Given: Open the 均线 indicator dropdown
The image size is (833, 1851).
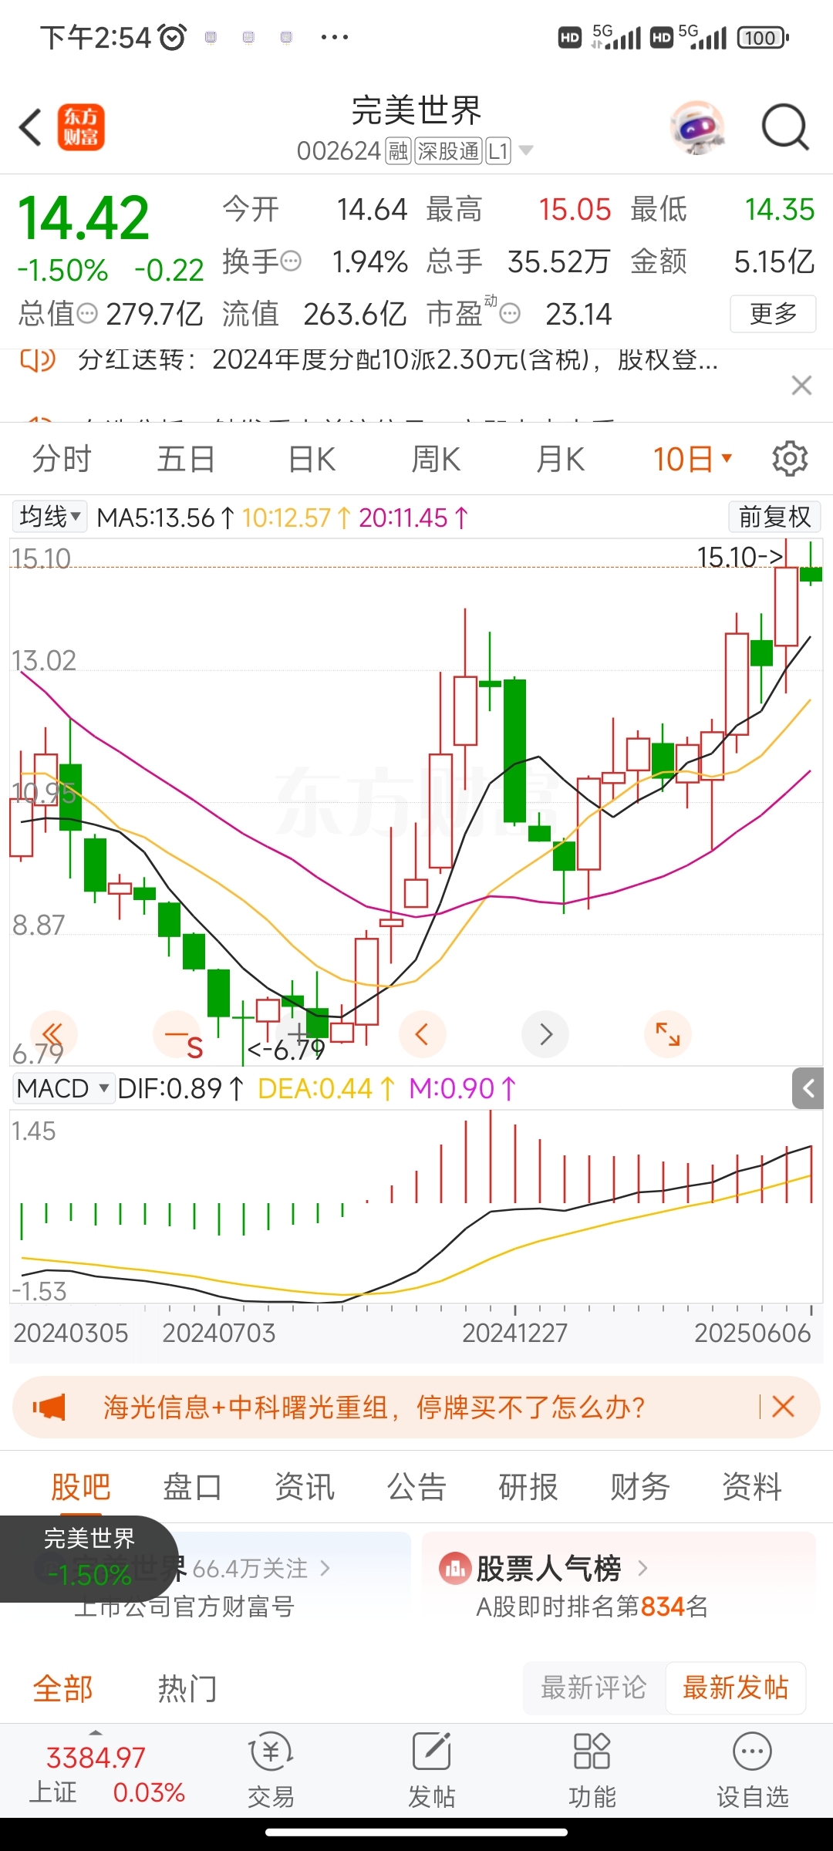Looking at the screenshot, I should [49, 517].
